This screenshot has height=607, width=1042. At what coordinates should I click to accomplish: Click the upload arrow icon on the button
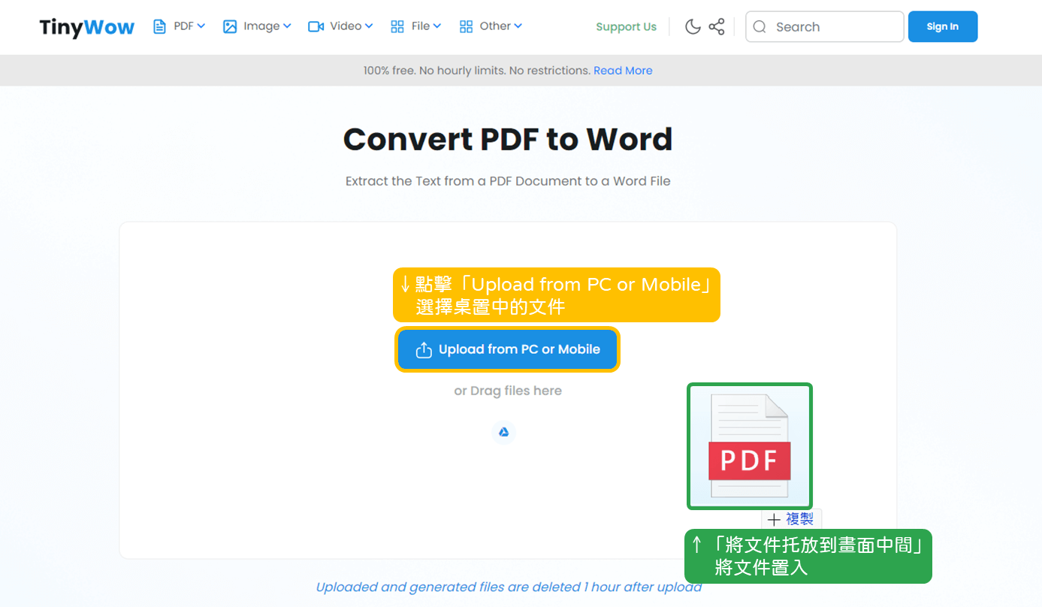pyautogui.click(x=424, y=350)
